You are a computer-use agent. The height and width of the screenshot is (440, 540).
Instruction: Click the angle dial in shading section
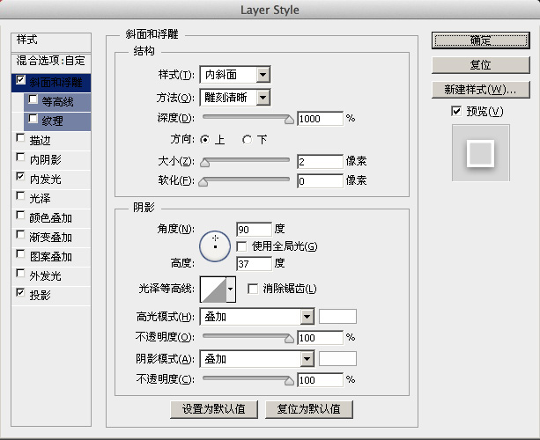click(215, 246)
